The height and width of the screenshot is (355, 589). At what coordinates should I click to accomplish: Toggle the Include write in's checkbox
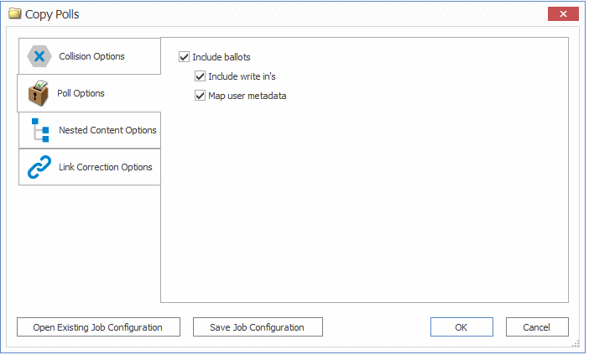coord(200,76)
